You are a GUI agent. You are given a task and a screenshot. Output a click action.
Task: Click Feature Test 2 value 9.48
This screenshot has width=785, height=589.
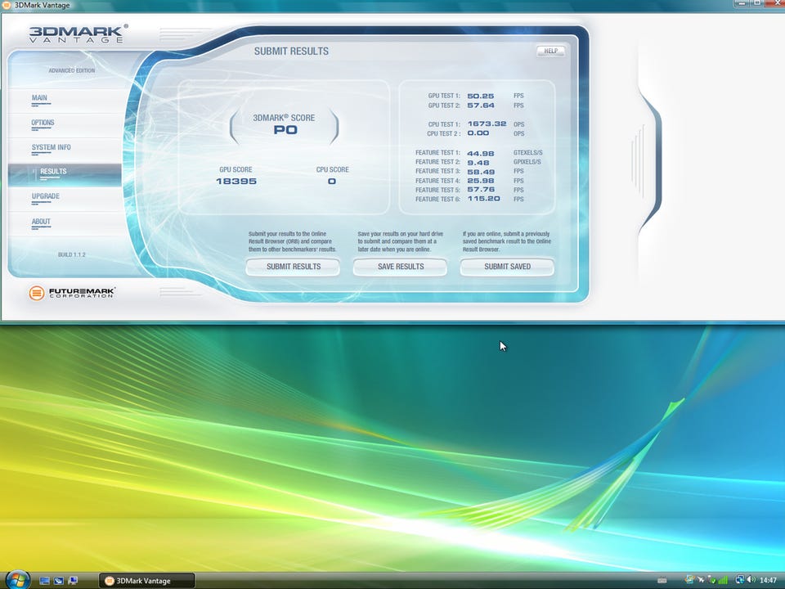coord(478,162)
